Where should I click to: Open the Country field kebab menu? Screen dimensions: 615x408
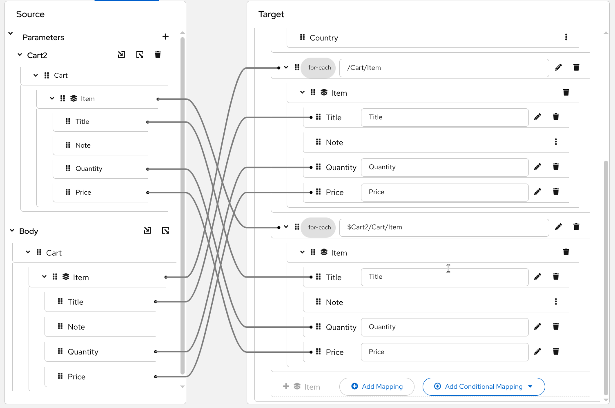[566, 37]
